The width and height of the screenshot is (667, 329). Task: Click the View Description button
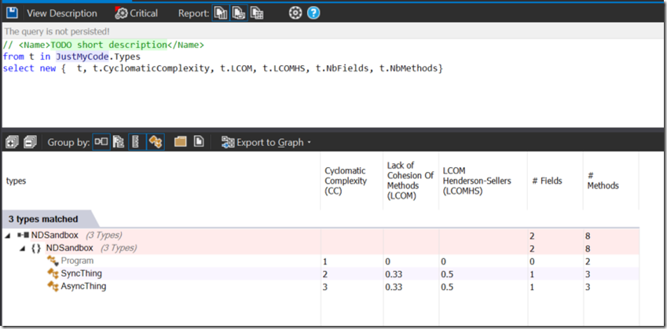click(61, 13)
